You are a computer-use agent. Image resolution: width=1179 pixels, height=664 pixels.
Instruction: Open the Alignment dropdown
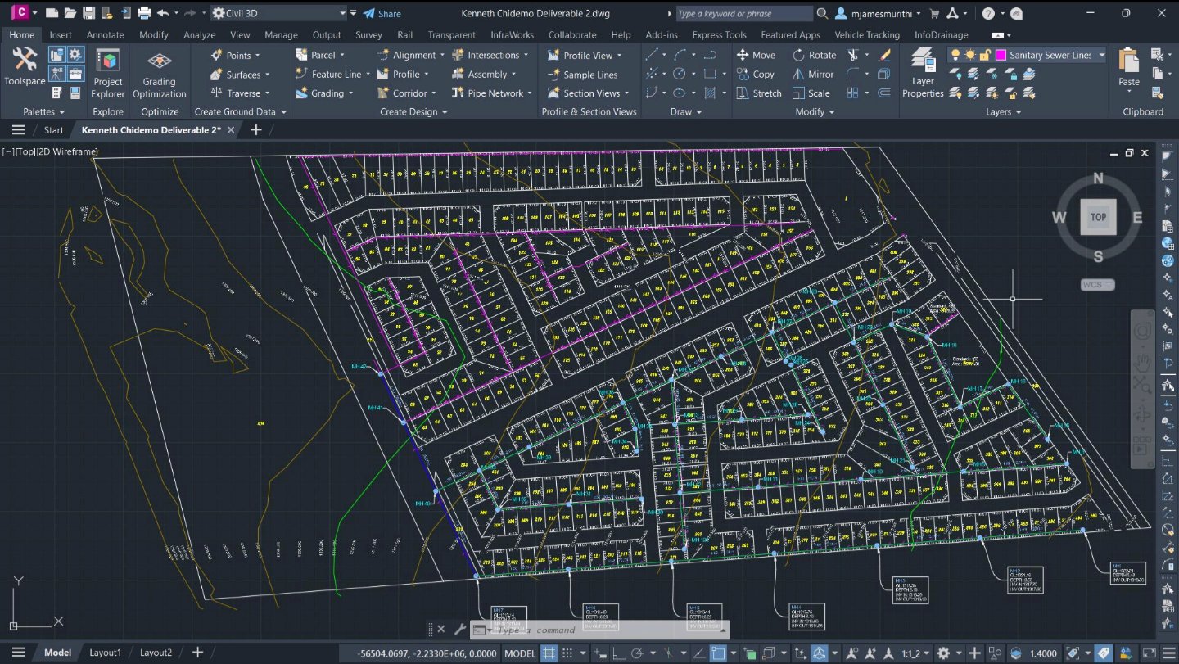click(412, 55)
